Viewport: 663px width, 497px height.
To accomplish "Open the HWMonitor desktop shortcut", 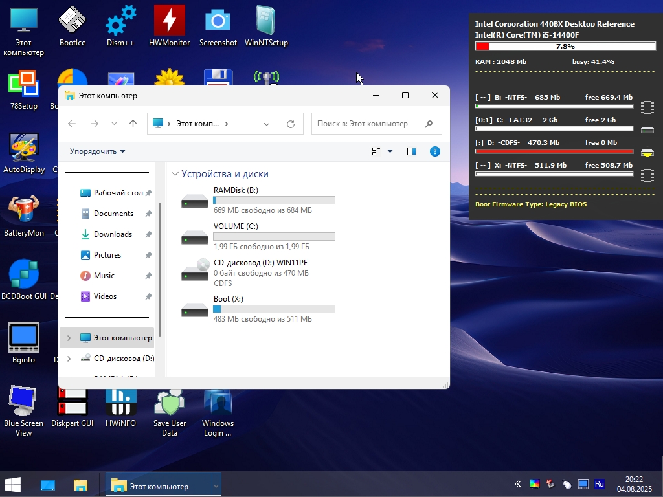I will [169, 26].
